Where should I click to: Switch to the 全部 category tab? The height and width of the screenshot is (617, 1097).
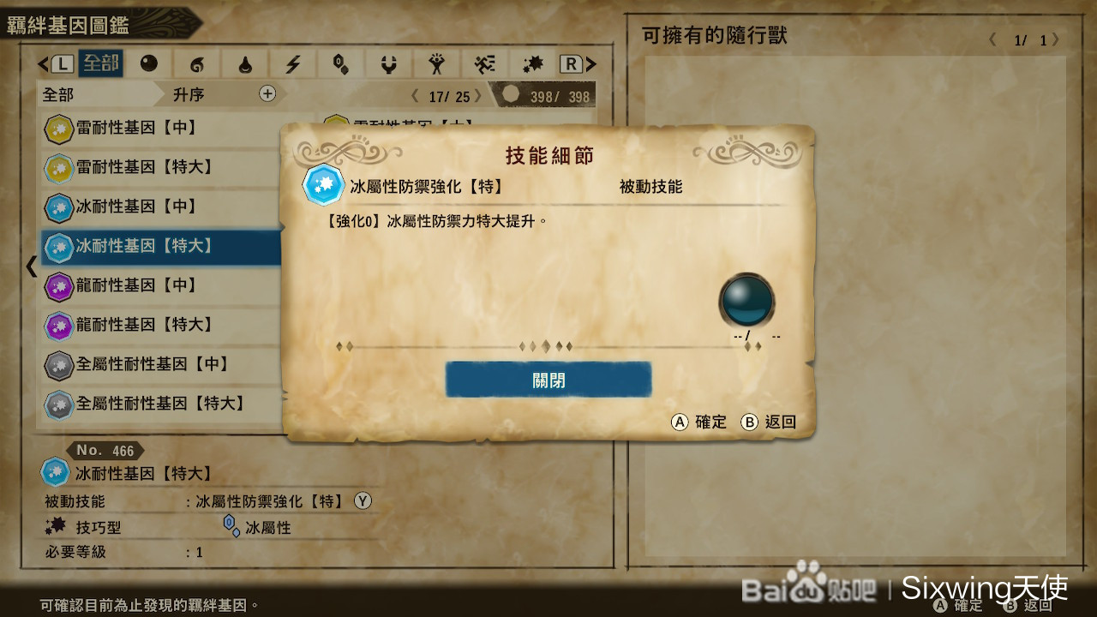[100, 63]
